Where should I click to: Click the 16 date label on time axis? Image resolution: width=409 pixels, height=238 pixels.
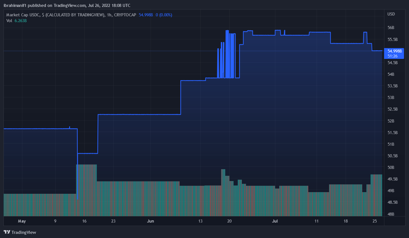[84, 221]
